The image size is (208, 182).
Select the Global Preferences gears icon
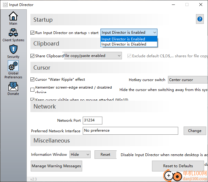13,66
